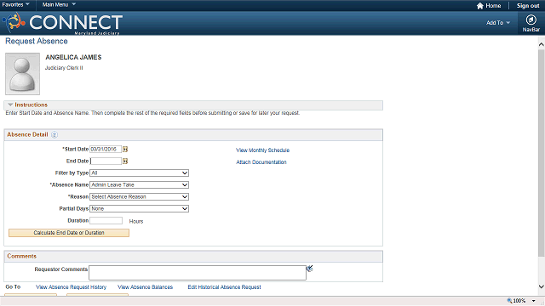Click the browser zoom magnifier icon
Image resolution: width=545 pixels, height=306 pixels.
pos(509,300)
